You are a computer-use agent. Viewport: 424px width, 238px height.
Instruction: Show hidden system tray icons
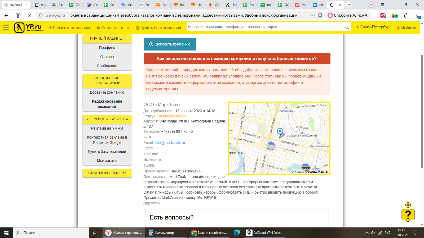point(367,233)
